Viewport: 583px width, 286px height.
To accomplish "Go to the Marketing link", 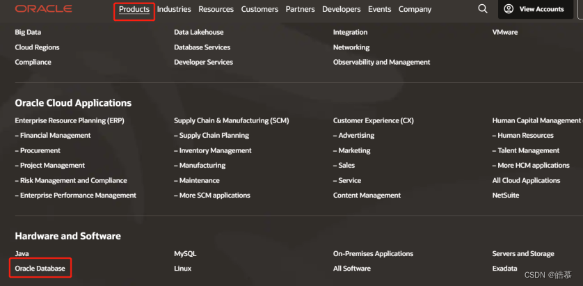I will 352,150.
